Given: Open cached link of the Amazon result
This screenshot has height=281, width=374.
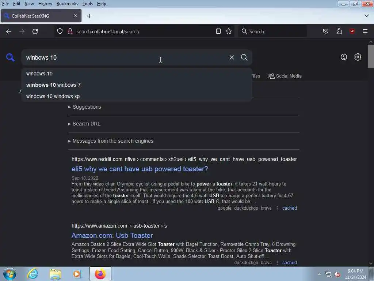Looking at the screenshot, I should [x=290, y=263].
